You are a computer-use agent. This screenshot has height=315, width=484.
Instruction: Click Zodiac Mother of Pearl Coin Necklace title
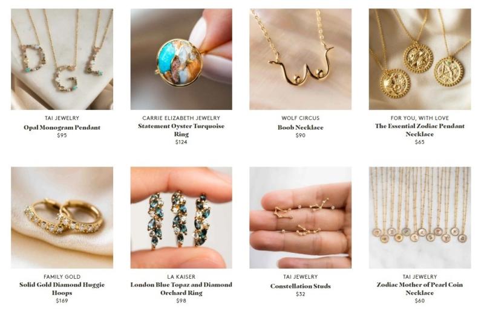(x=420, y=288)
